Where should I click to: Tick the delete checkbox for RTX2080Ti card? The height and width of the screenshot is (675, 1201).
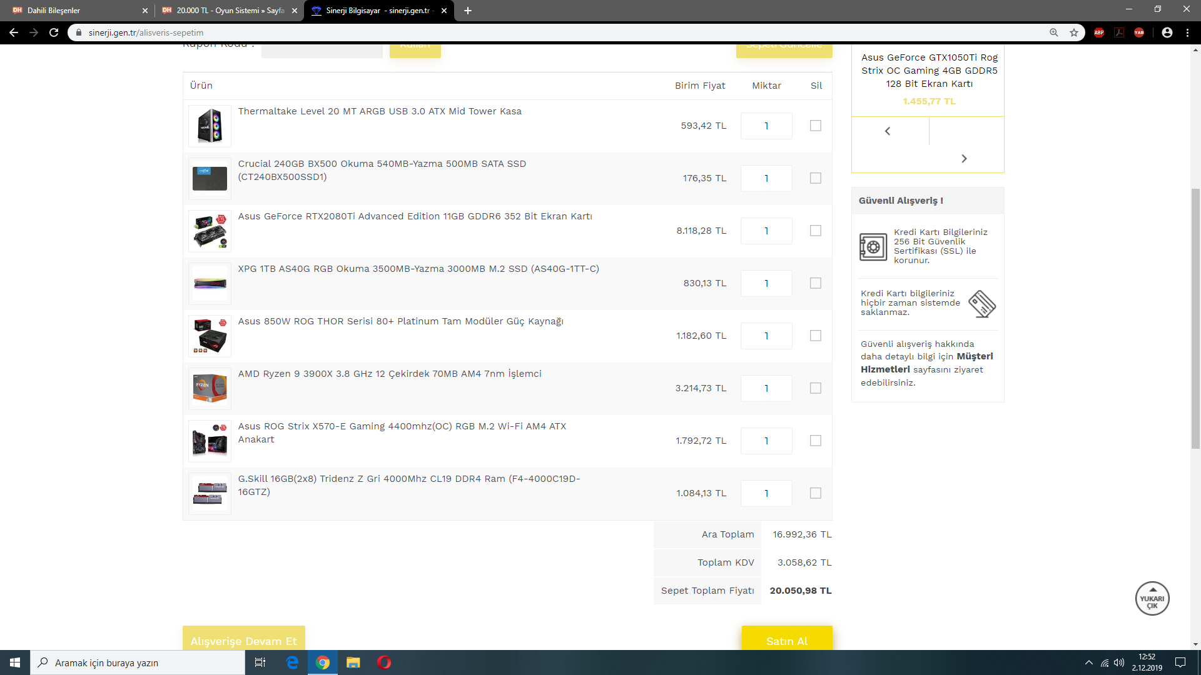pos(816,231)
